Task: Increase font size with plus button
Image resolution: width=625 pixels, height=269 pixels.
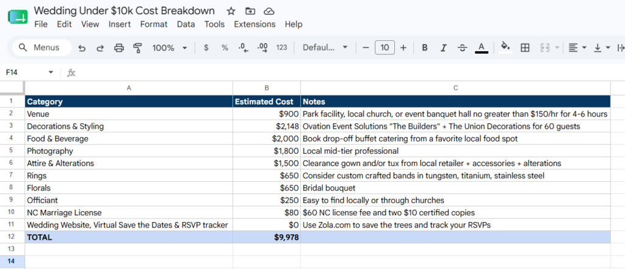Action: (403, 48)
